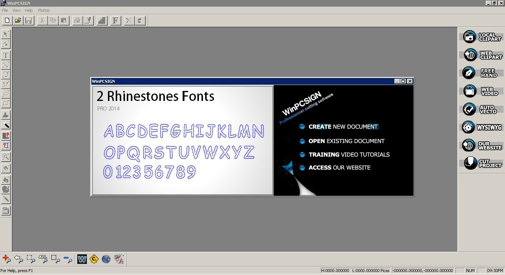Click the zoom to selection dotted icon

(x=31, y=259)
